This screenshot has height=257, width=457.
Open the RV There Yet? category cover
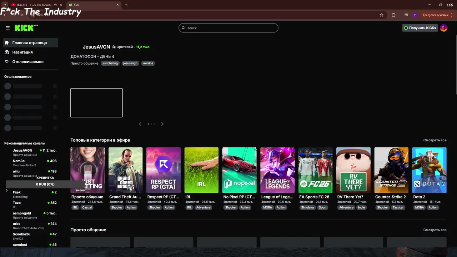[x=353, y=170]
